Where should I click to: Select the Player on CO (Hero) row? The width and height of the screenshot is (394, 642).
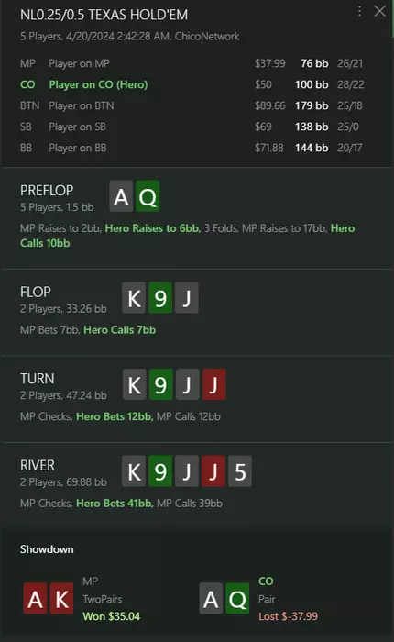coord(192,84)
